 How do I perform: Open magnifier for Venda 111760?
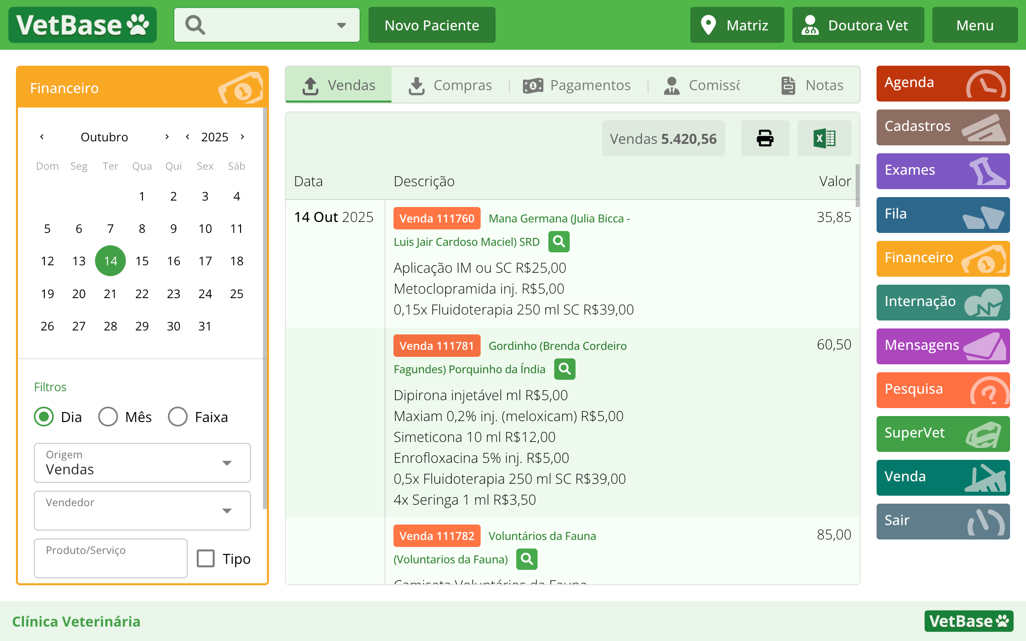(x=559, y=242)
